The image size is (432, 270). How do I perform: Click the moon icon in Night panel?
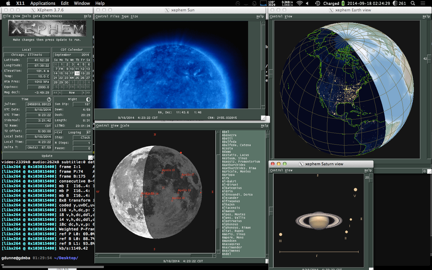(88, 99)
